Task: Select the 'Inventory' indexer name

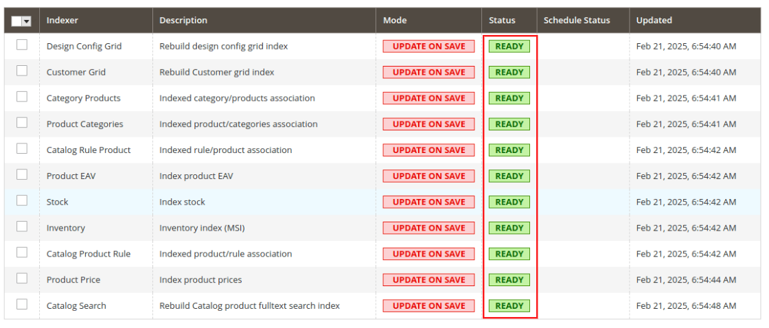Action: click(x=66, y=228)
